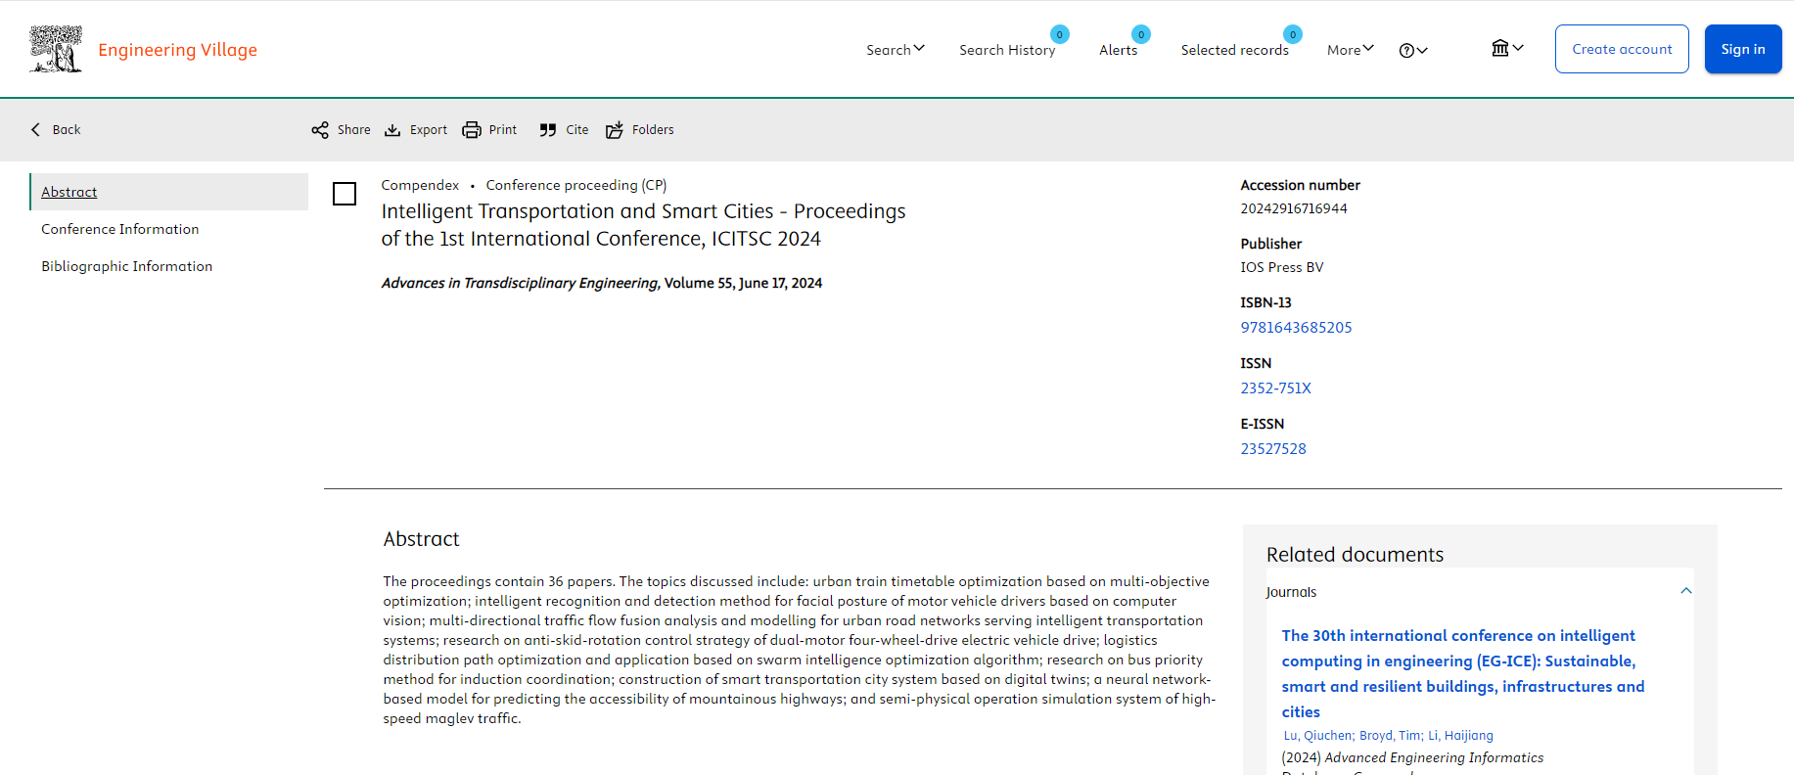
Task: Click the Share icon
Action: tap(320, 130)
